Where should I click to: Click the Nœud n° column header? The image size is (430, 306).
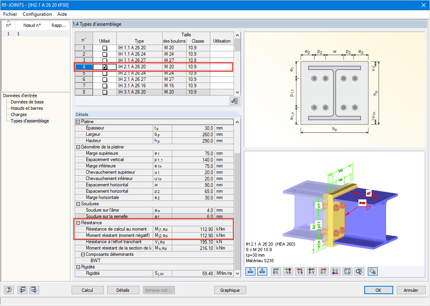click(x=32, y=25)
